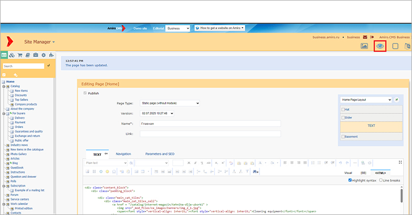Enable the Line breaks checkbox
Viewport: 412px width, 215px height.
point(381,180)
